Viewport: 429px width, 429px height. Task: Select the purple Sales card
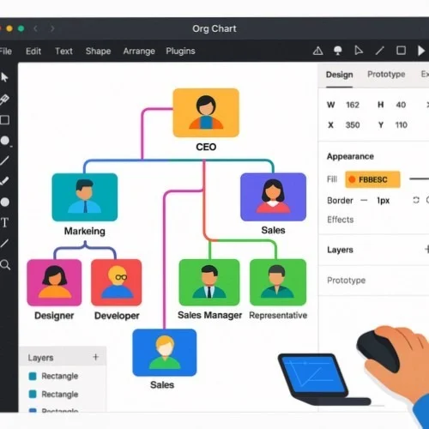pyautogui.click(x=273, y=196)
